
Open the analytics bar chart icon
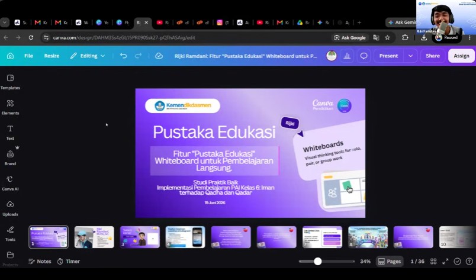347,56
